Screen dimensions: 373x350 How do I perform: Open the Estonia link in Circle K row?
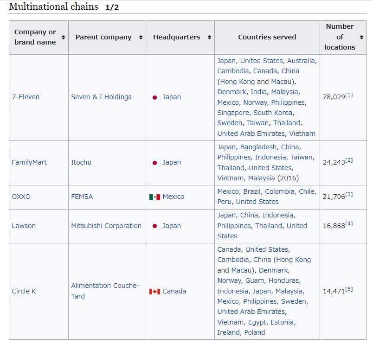click(x=282, y=322)
